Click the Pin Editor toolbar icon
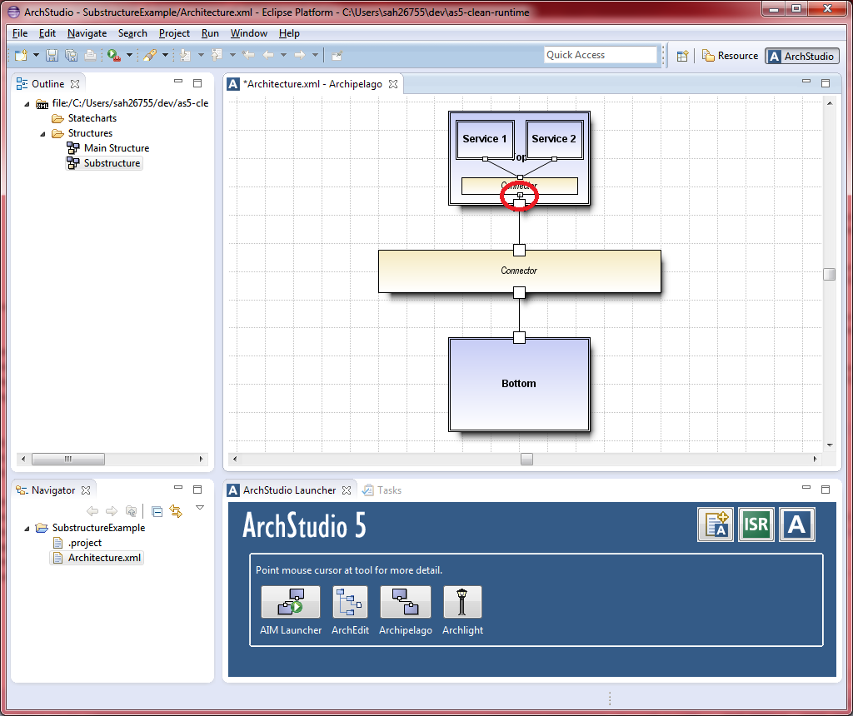Viewport: 853px width, 716px height. pyautogui.click(x=337, y=55)
